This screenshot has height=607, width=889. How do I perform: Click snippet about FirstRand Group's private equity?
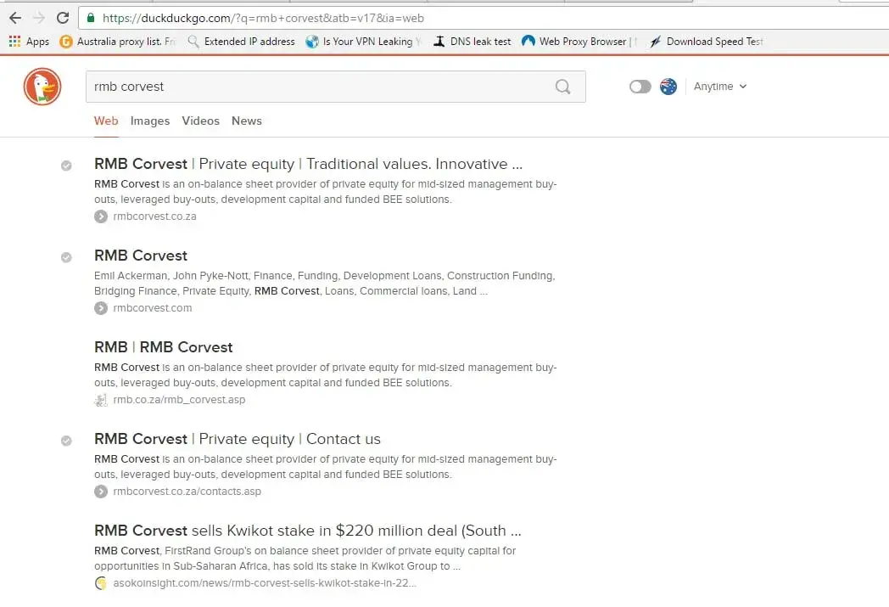(305, 559)
